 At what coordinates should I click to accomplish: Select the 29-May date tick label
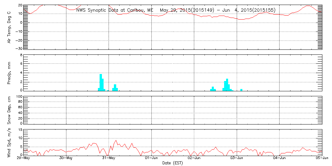tap(24, 159)
